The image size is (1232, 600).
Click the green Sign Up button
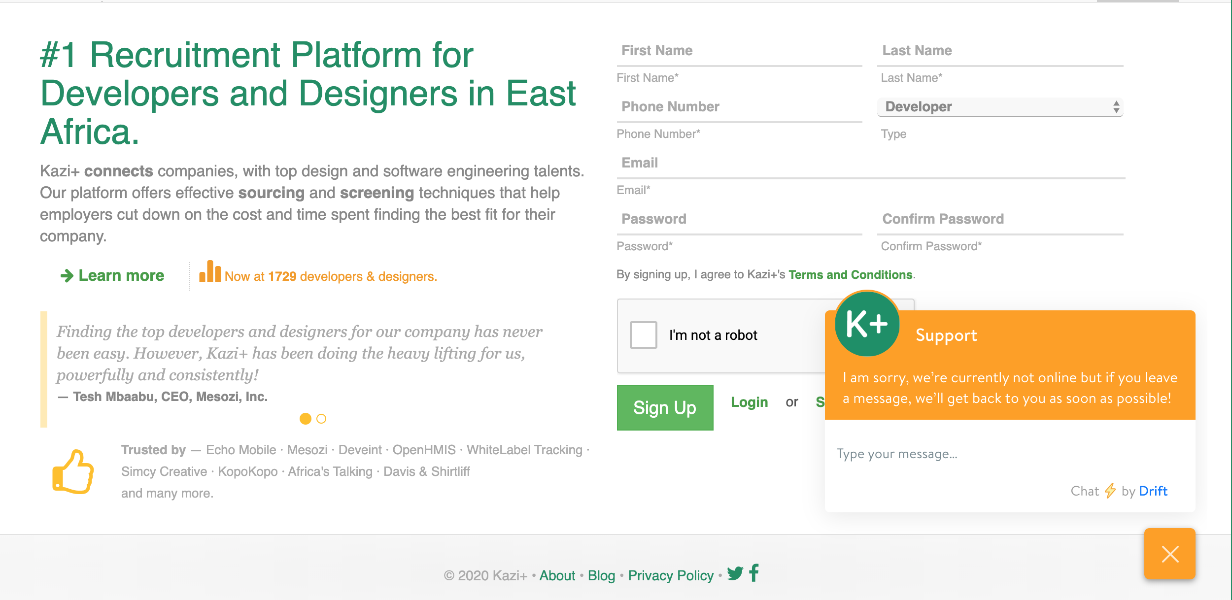click(x=665, y=408)
